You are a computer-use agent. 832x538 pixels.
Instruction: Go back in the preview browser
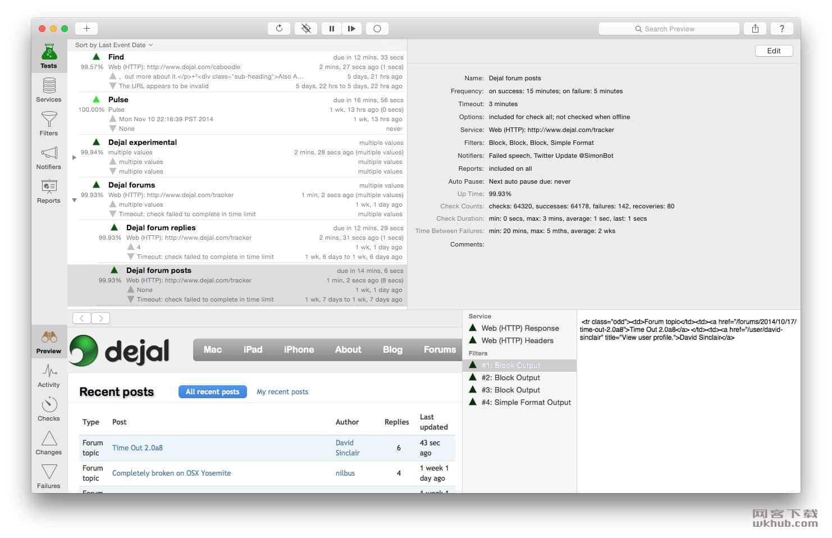[82, 318]
